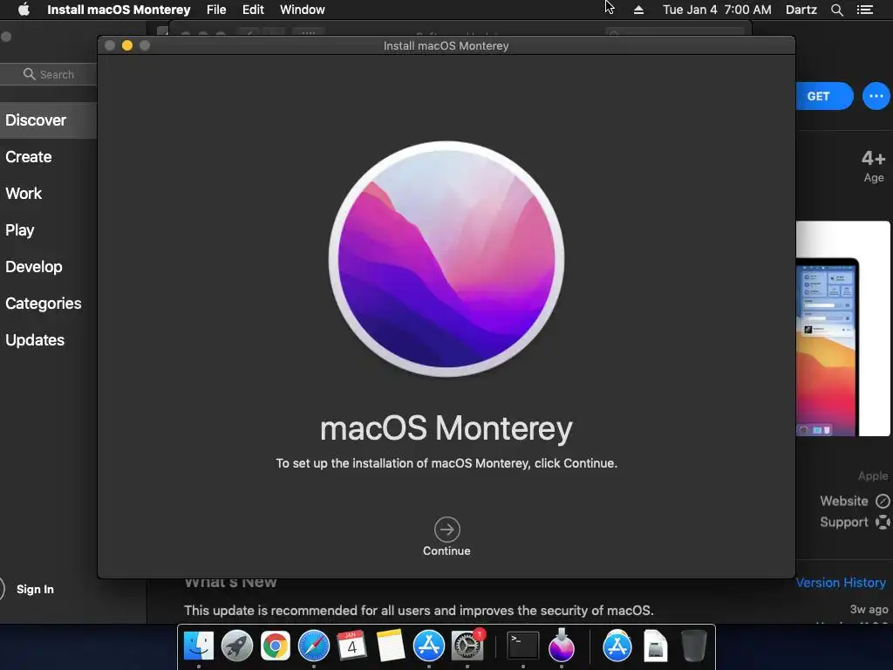Open the Support link in the App Store
Viewport: 893px width, 670px height.
click(x=855, y=522)
